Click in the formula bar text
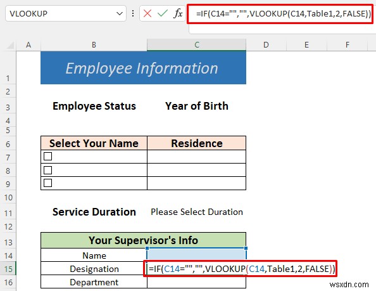Image resolution: width=376 pixels, height=291 pixels. coord(283,14)
